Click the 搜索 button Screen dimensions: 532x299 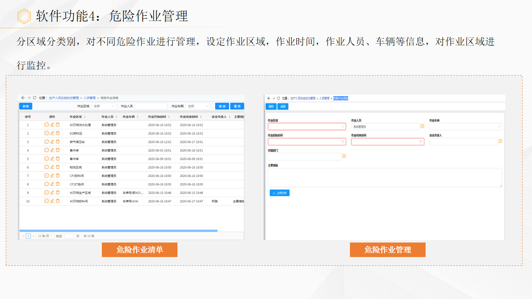pos(222,106)
